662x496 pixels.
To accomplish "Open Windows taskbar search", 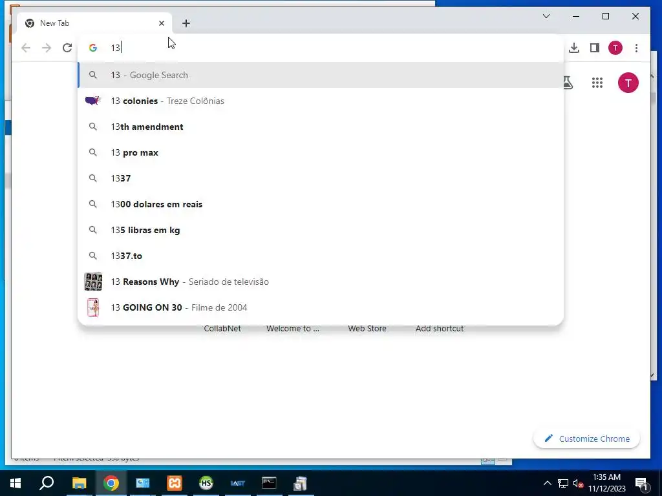I will 47,483.
